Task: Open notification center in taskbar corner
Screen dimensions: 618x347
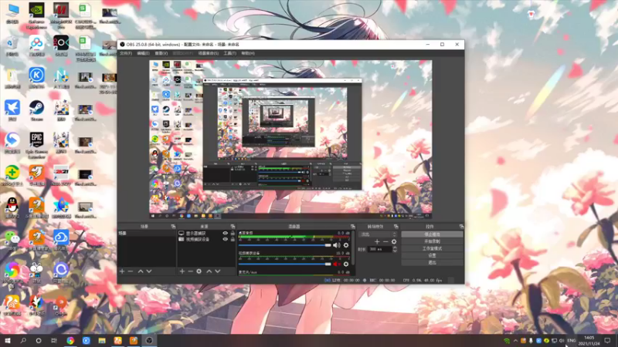Action: click(x=607, y=341)
